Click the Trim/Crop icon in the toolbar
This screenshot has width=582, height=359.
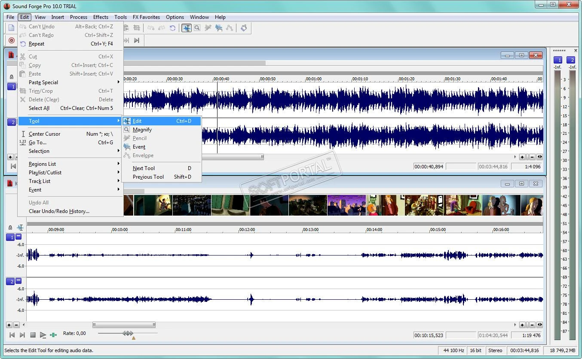tap(137, 28)
